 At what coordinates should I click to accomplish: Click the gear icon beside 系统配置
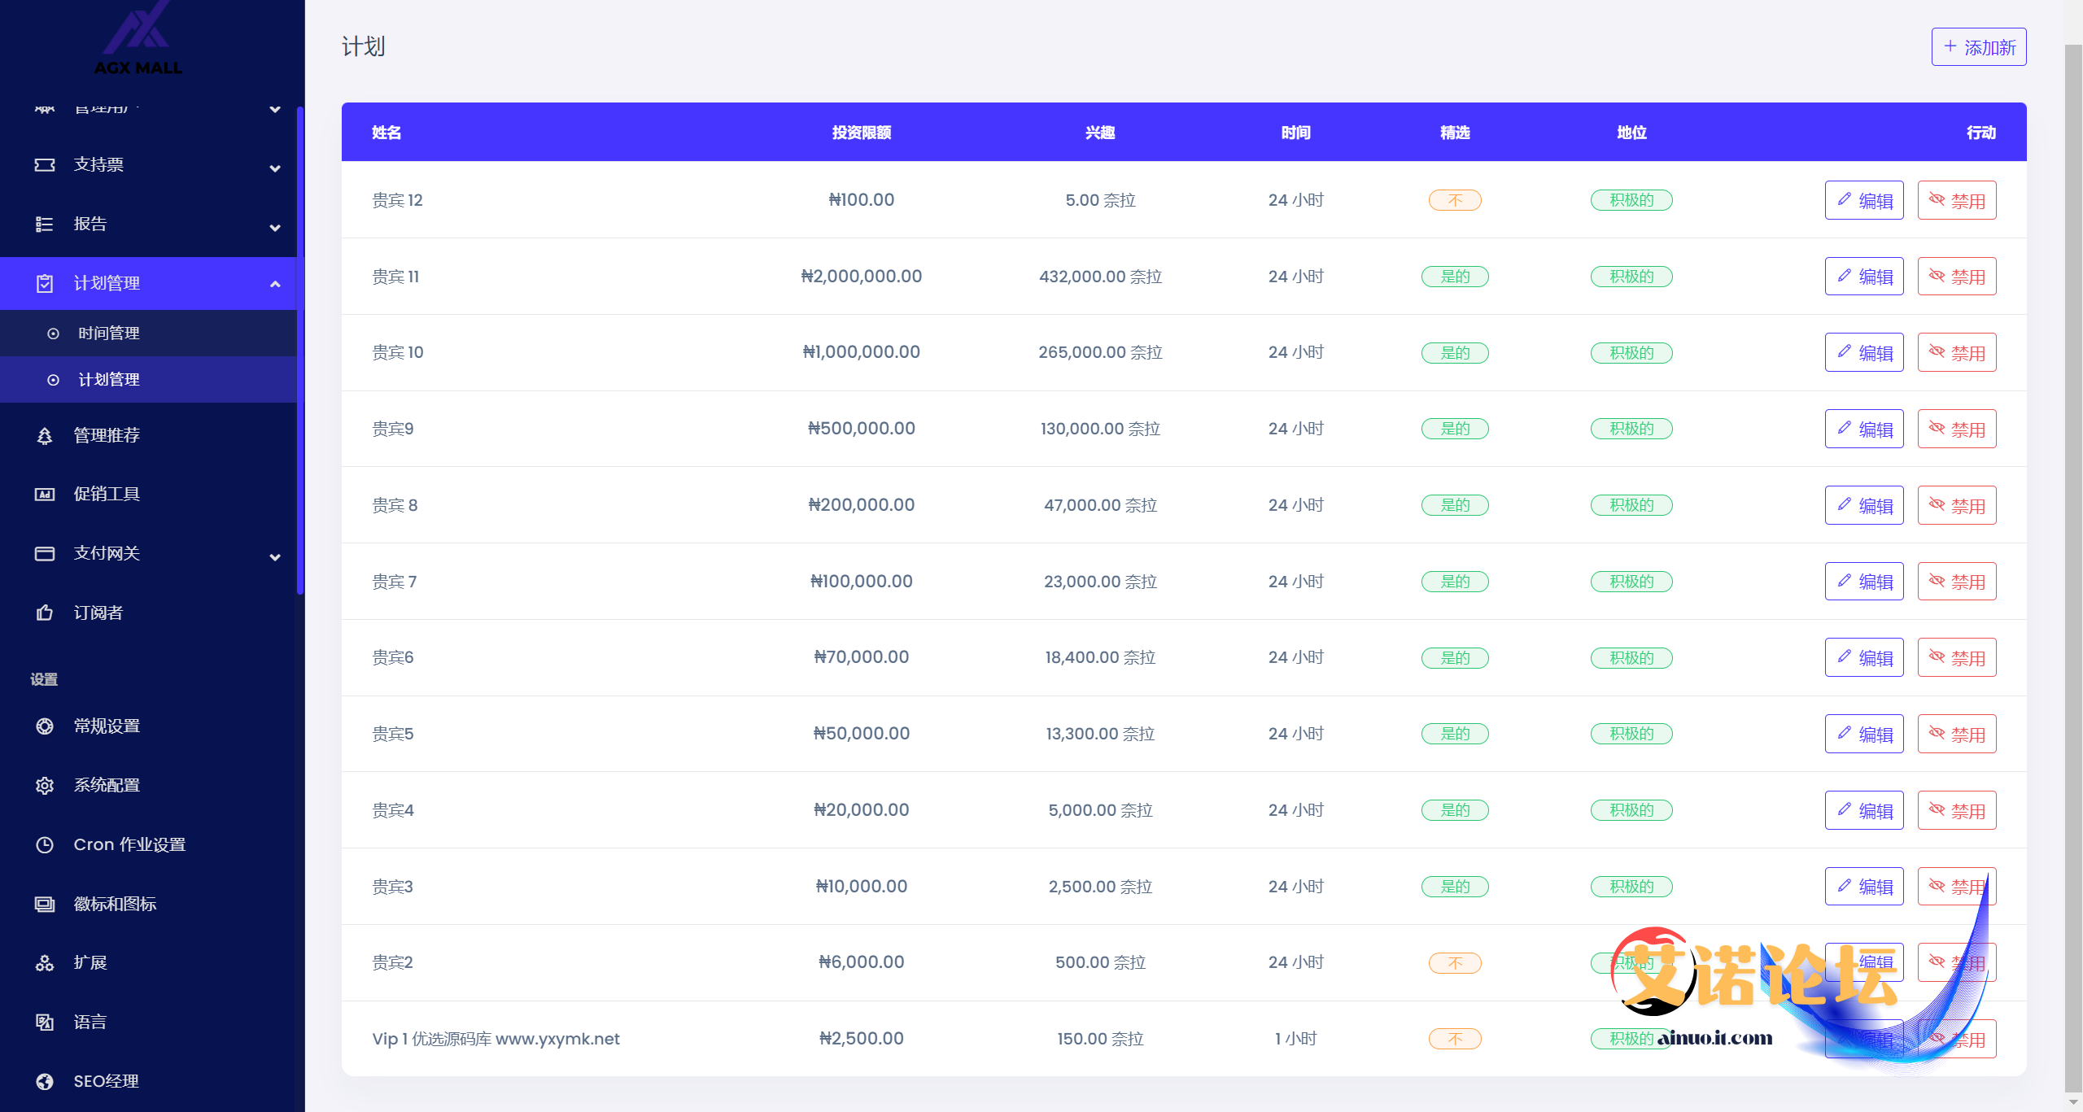coord(45,786)
